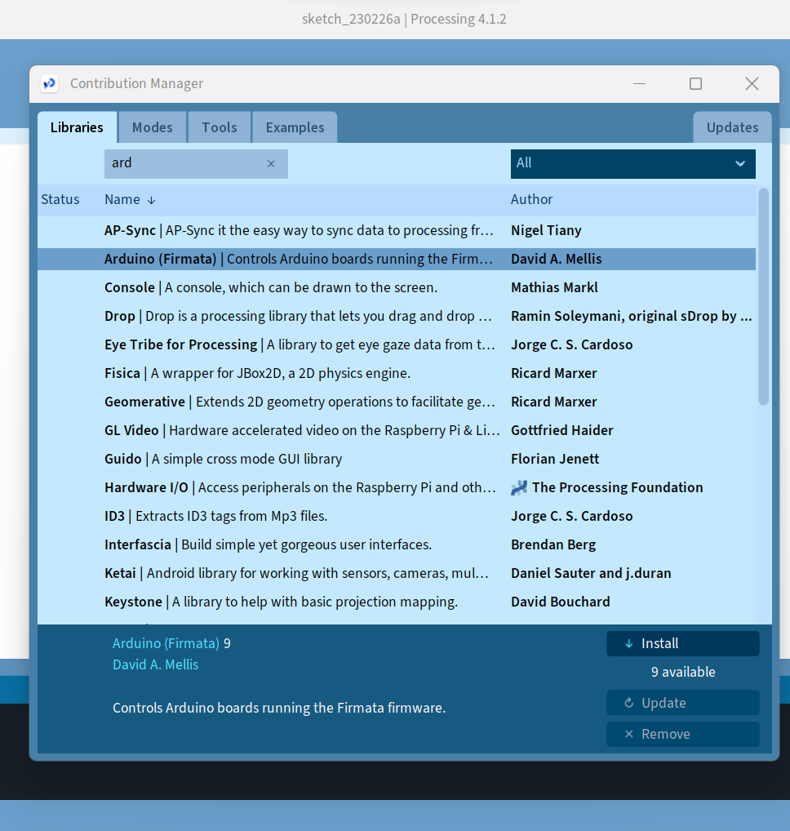Select the Guido library row
This screenshot has height=831, width=790.
coord(397,460)
